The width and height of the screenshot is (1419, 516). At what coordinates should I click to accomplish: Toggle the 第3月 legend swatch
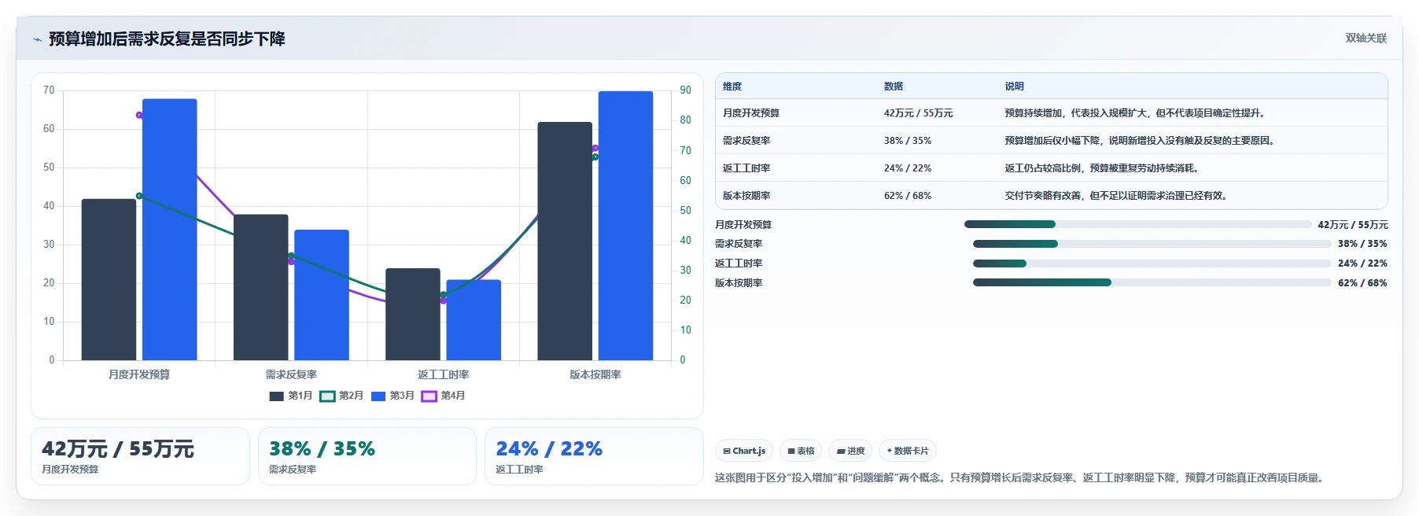click(x=378, y=396)
